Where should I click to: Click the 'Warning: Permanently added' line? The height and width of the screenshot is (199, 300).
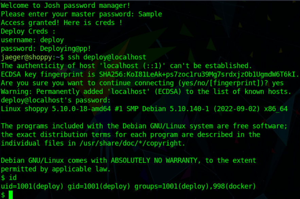click(x=51, y=91)
